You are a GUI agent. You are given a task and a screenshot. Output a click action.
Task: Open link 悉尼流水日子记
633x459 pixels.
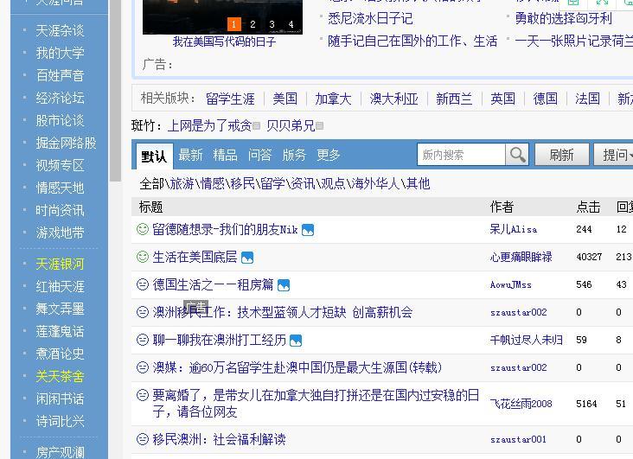coord(370,18)
